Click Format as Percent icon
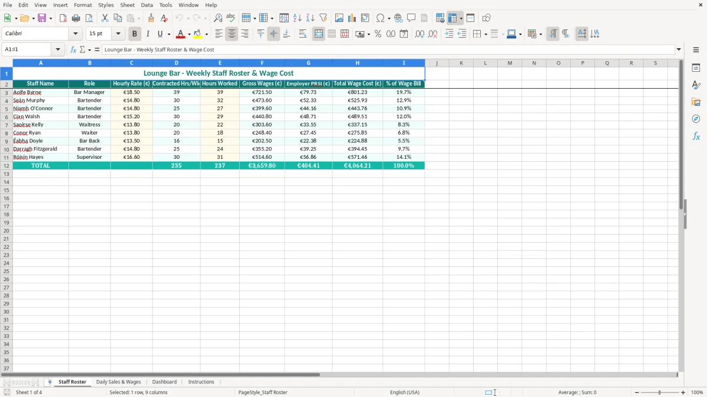 (x=378, y=34)
